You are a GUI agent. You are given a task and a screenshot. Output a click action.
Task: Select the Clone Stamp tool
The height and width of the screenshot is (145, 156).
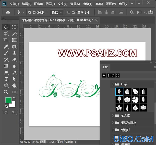click(14, 53)
